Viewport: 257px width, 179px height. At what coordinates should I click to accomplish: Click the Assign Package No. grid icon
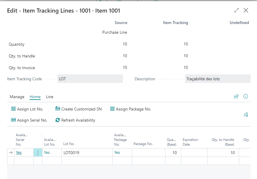pyautogui.click(x=112, y=109)
